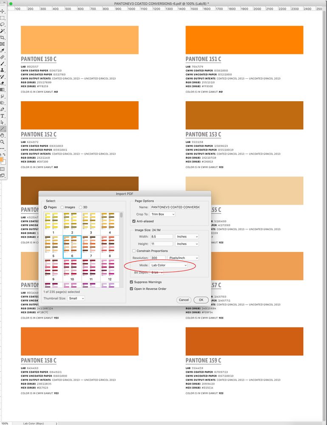Toggle Quick Mask mode
This screenshot has height=425, width=327.
tap(3, 169)
